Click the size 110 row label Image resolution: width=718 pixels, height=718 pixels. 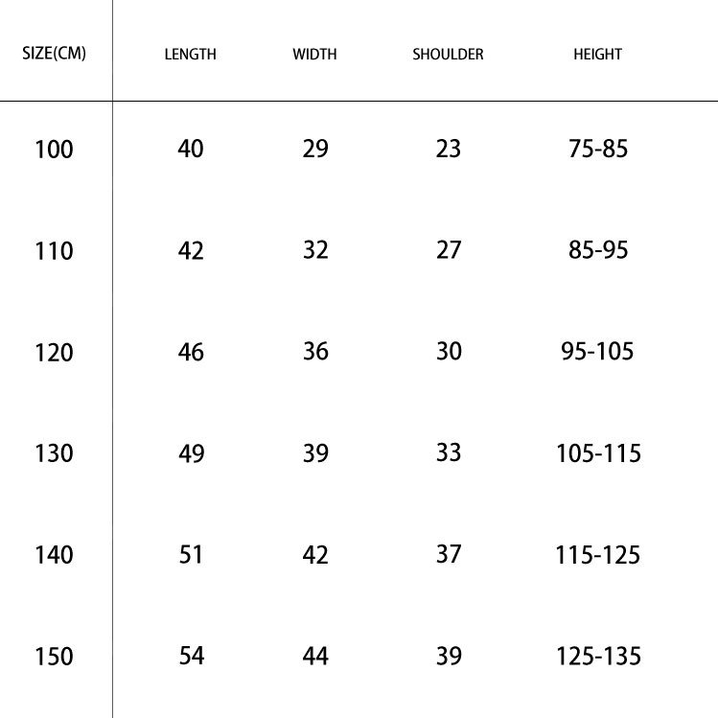[x=54, y=251]
